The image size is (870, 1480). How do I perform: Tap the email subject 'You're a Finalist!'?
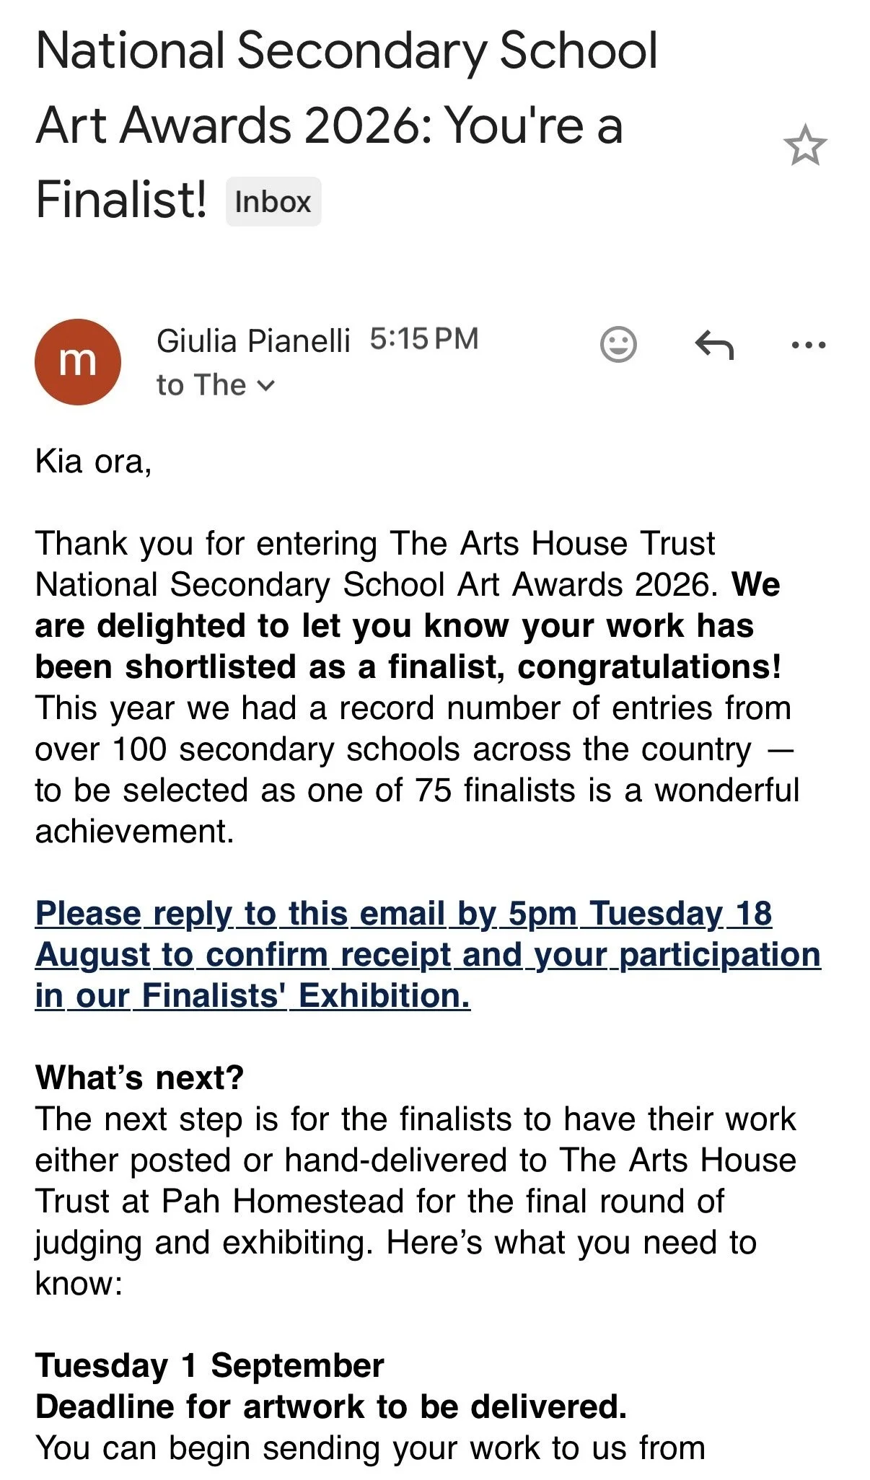[x=346, y=125]
